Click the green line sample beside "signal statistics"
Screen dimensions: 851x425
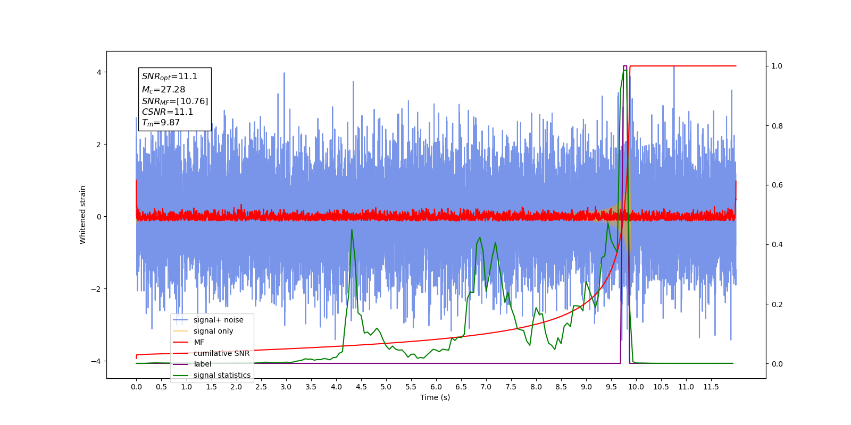tap(181, 376)
